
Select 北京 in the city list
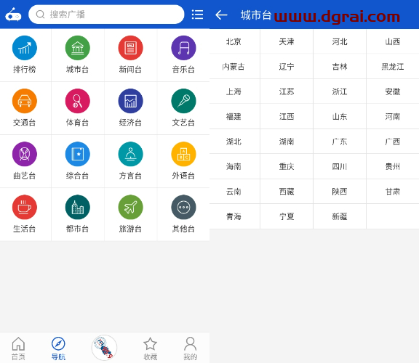(x=234, y=42)
